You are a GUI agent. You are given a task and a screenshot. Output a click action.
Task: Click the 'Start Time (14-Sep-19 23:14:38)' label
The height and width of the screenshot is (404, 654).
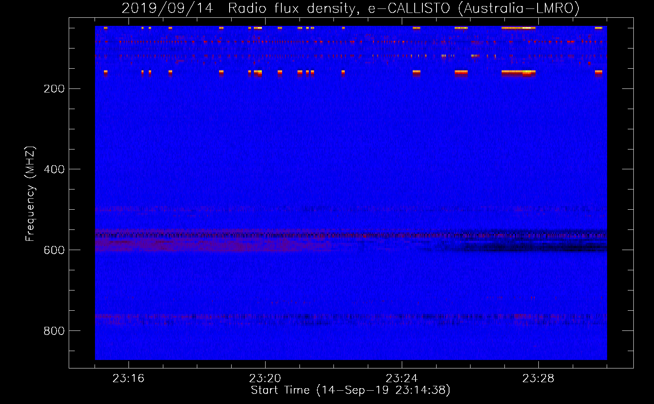pos(350,390)
